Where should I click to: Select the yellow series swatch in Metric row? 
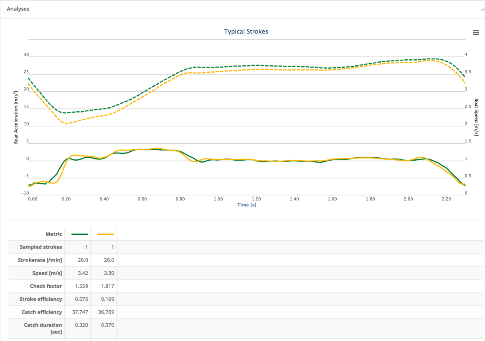[104, 234]
